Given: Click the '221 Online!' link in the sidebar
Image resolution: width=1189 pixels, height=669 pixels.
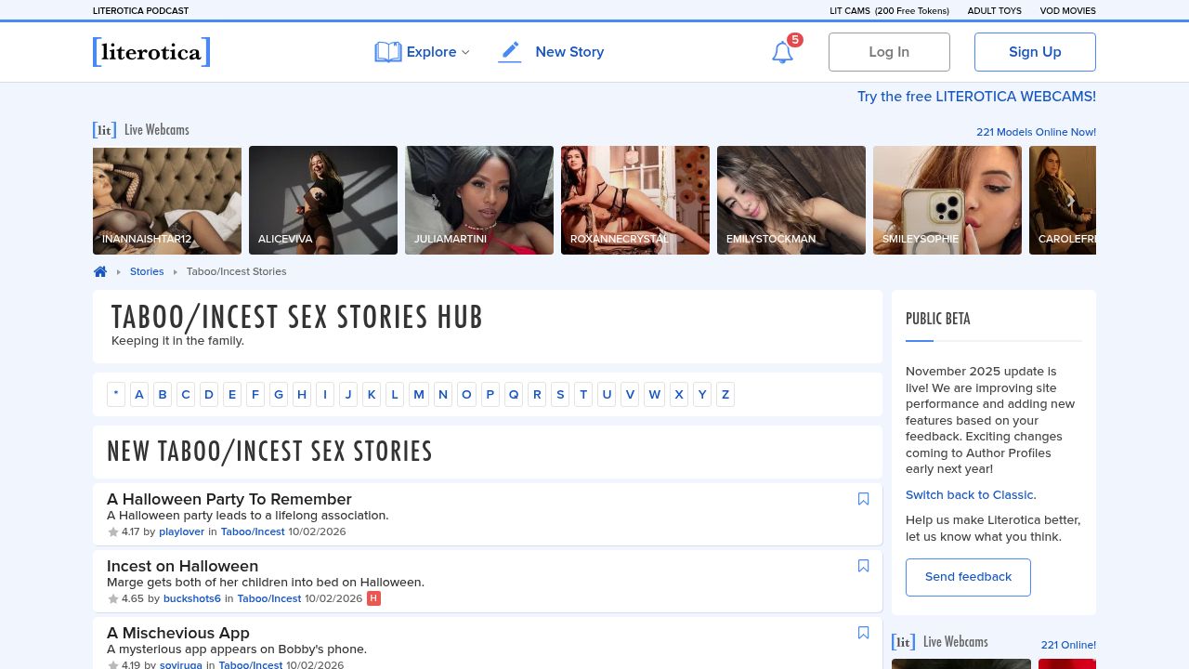Looking at the screenshot, I should tap(1068, 645).
